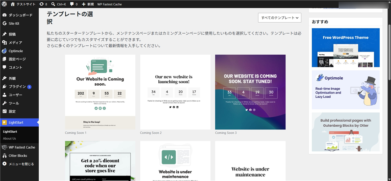Viewport: 391px width, 181px height.
Task: Select the plain Website is under maintenance template
Action: 250,161
